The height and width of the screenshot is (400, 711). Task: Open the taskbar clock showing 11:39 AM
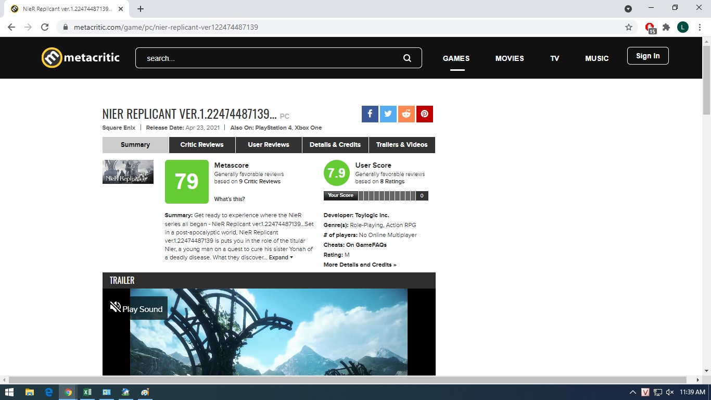(692, 392)
